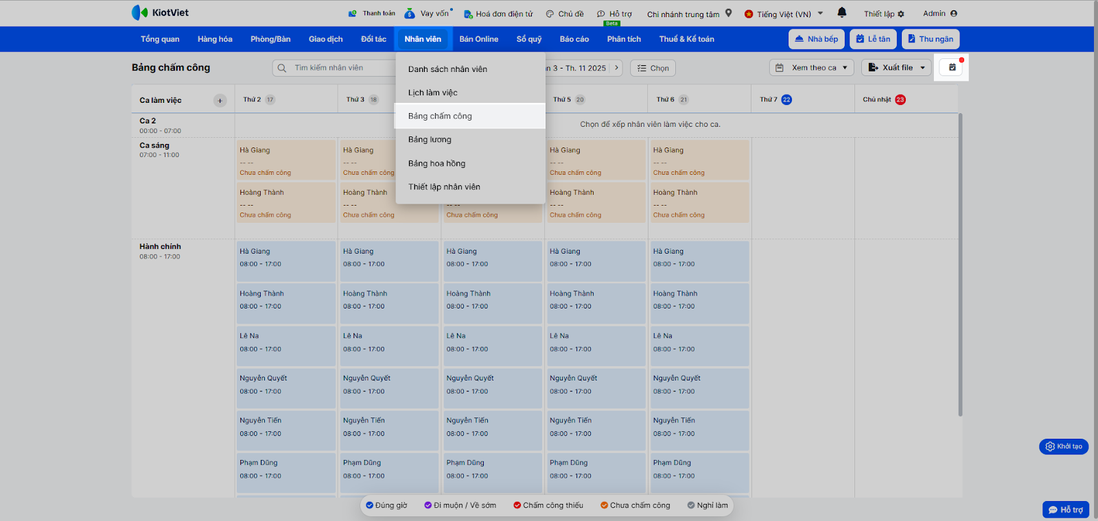
Task: Select Bảng hoa hồng menu item
Action: [471, 163]
